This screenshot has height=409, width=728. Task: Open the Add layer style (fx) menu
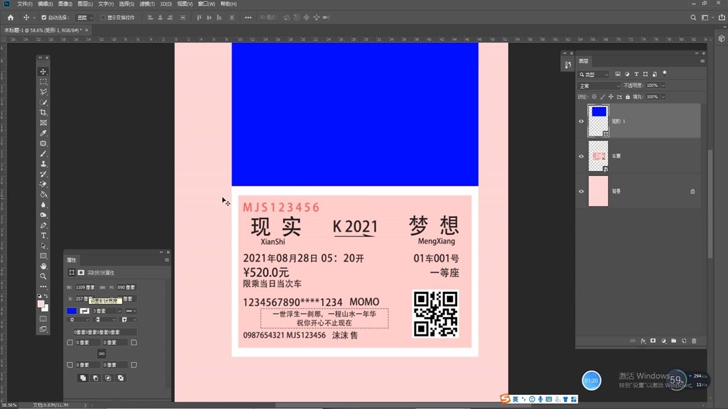coord(643,341)
